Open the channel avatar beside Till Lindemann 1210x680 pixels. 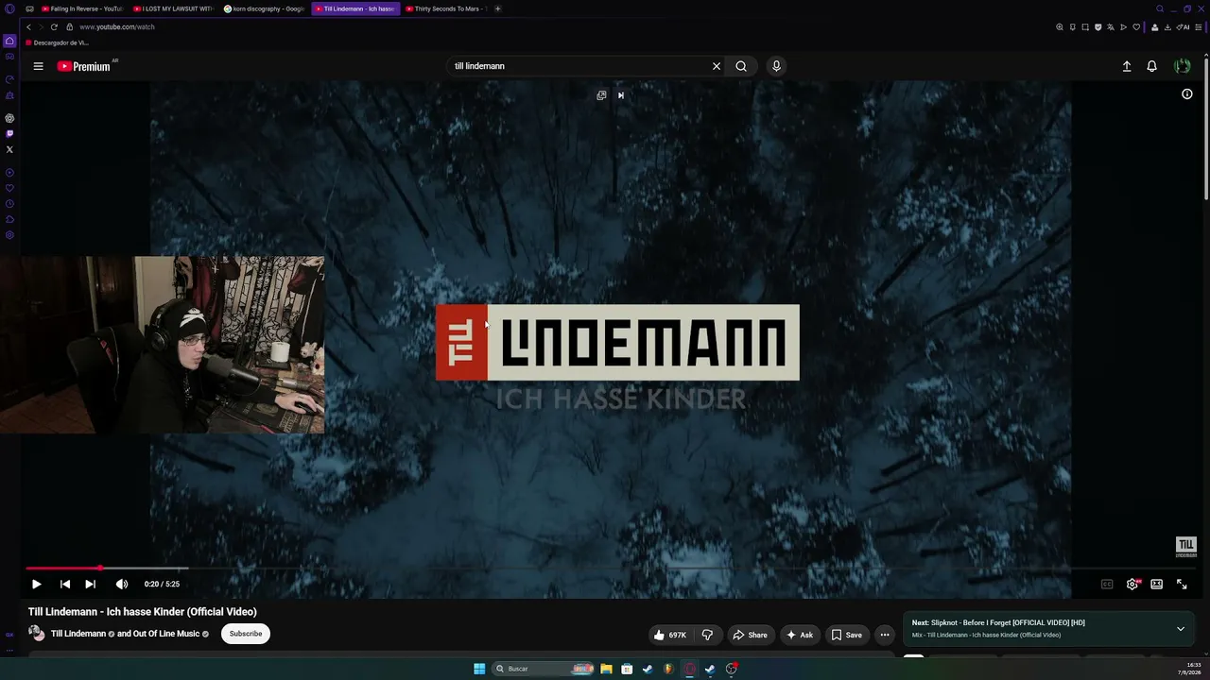click(37, 634)
